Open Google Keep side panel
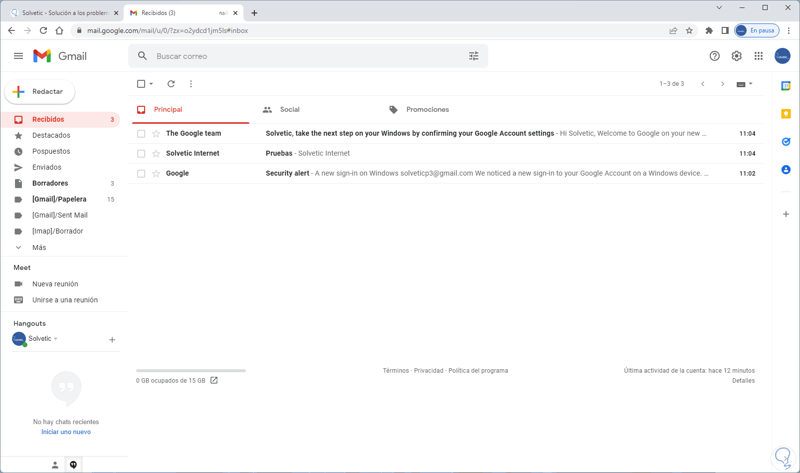Viewport: 800px width, 473px height. click(786, 114)
